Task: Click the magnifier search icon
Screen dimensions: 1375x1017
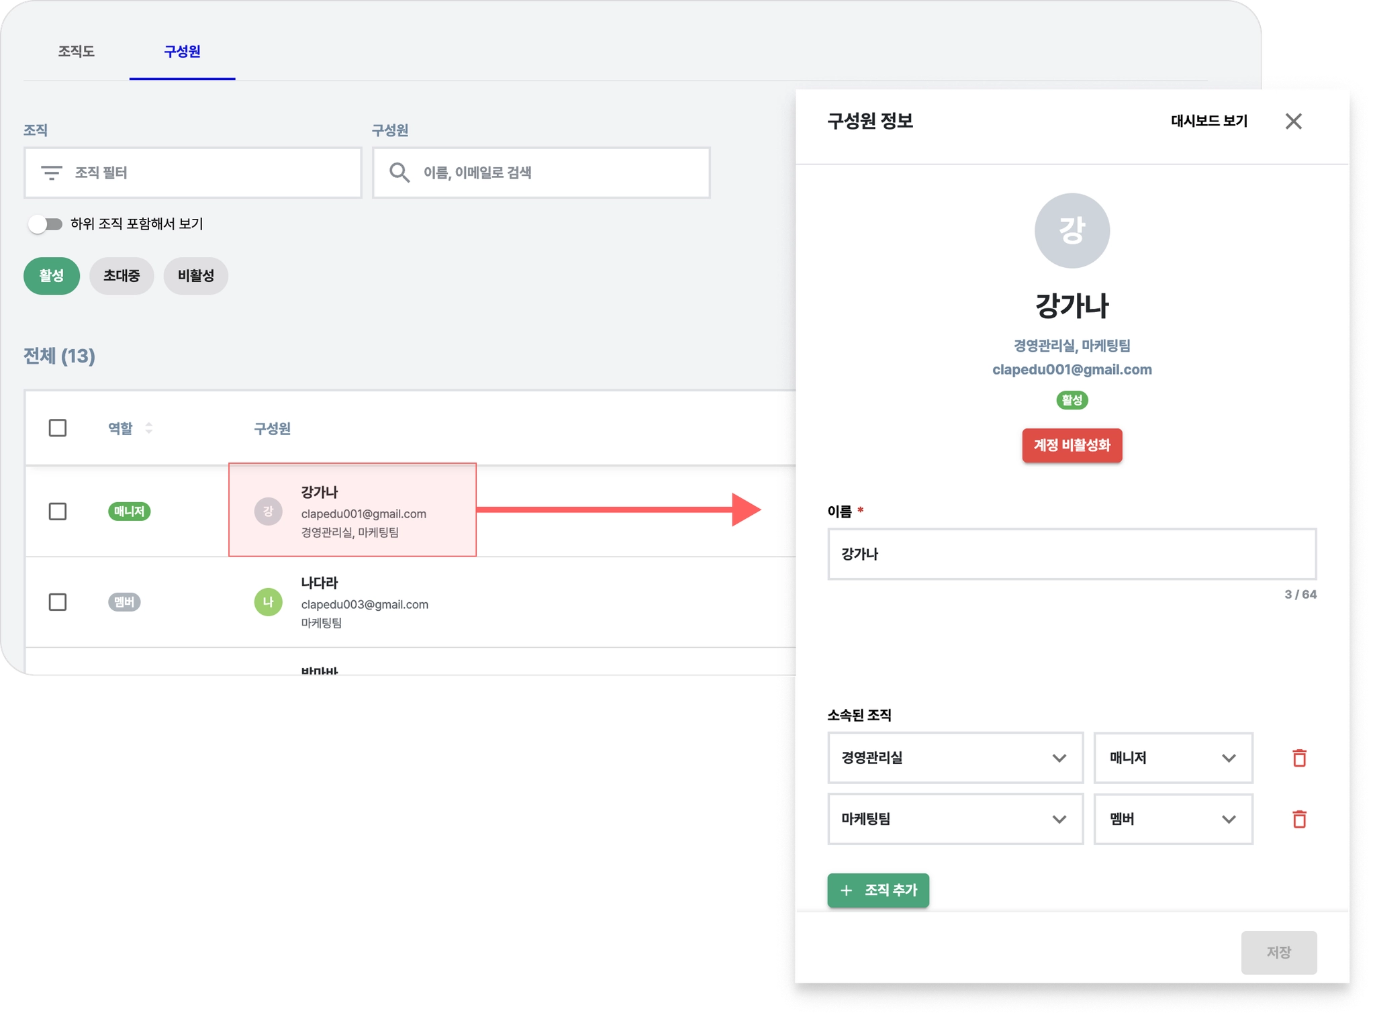Action: 399,173
